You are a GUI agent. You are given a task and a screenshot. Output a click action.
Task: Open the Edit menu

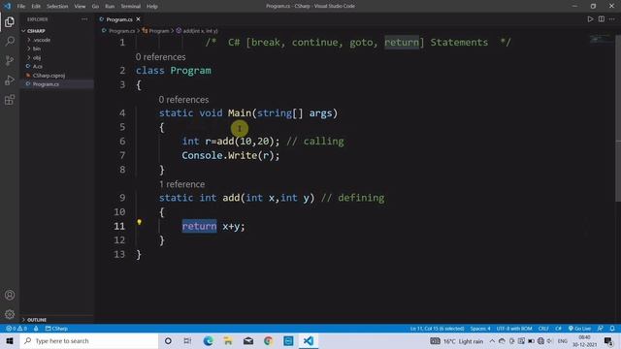click(x=36, y=6)
